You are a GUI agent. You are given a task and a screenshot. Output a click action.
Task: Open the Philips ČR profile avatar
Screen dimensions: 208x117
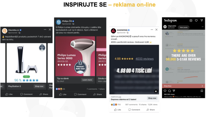click(58, 22)
